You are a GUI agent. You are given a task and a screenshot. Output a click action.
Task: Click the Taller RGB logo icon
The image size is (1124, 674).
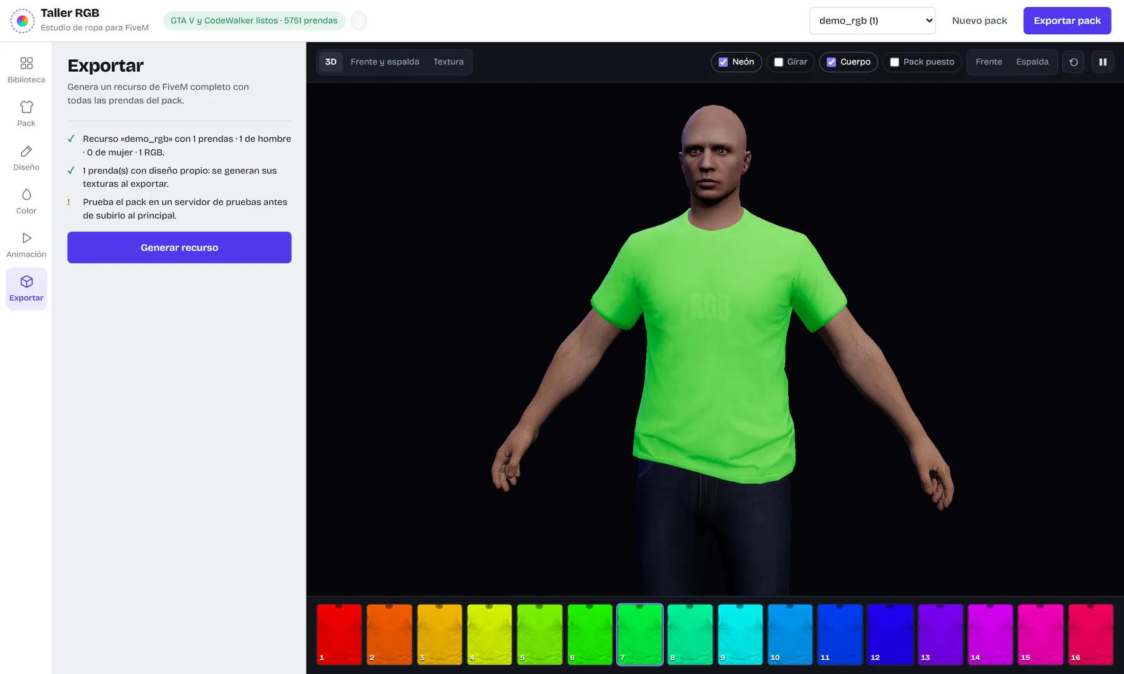click(x=22, y=21)
